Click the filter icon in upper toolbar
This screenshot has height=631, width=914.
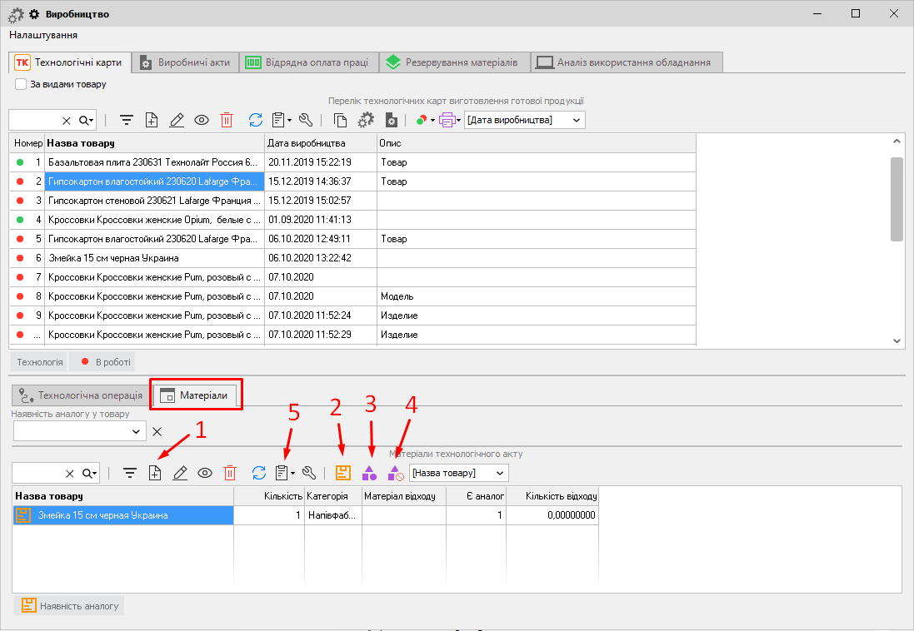(x=127, y=120)
